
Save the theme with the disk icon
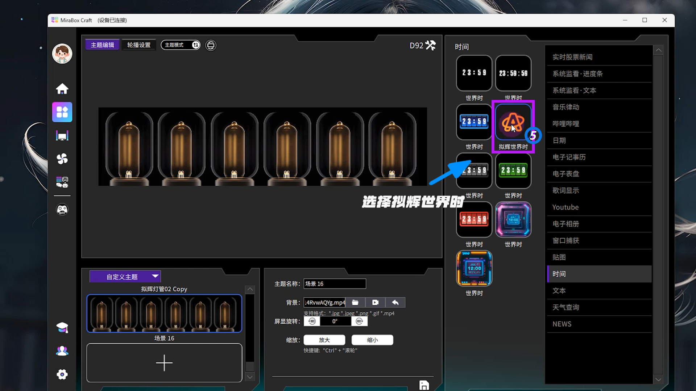424,385
